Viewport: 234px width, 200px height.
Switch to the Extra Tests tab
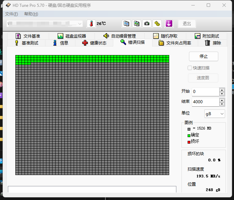[x=207, y=36]
